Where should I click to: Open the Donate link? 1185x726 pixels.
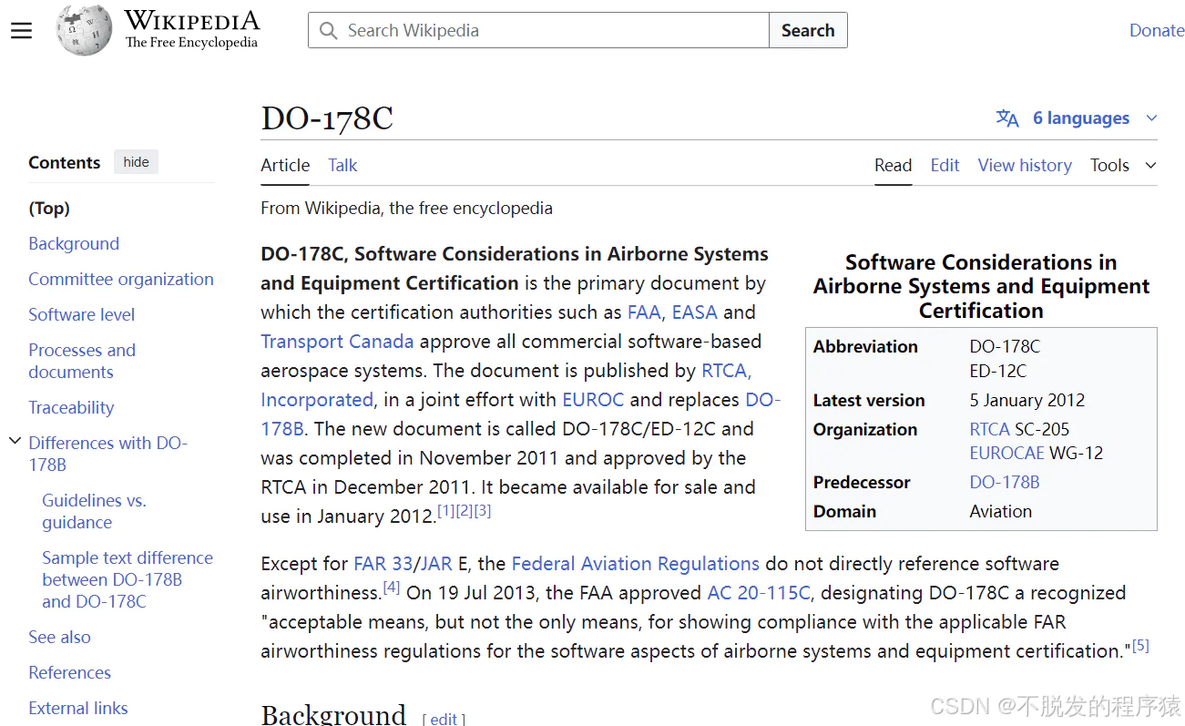pos(1157,30)
